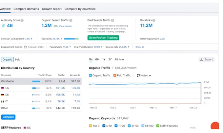The height and width of the screenshot is (133, 223).
Task: Click the organic traffic chart line
Action: [x=145, y=84]
